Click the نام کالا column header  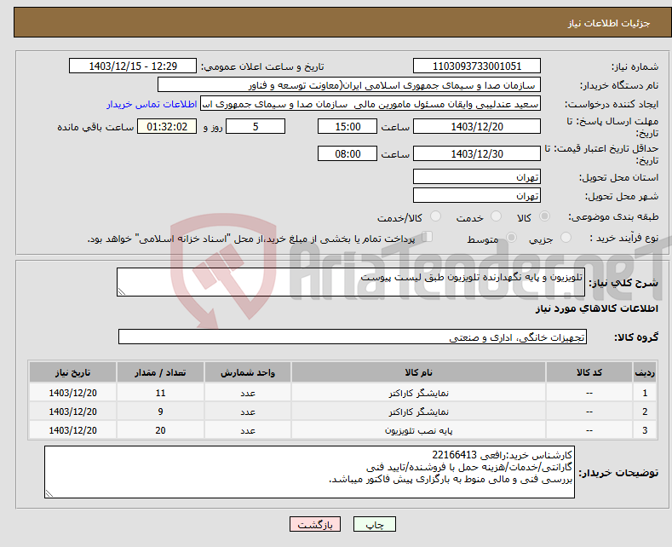coord(418,372)
